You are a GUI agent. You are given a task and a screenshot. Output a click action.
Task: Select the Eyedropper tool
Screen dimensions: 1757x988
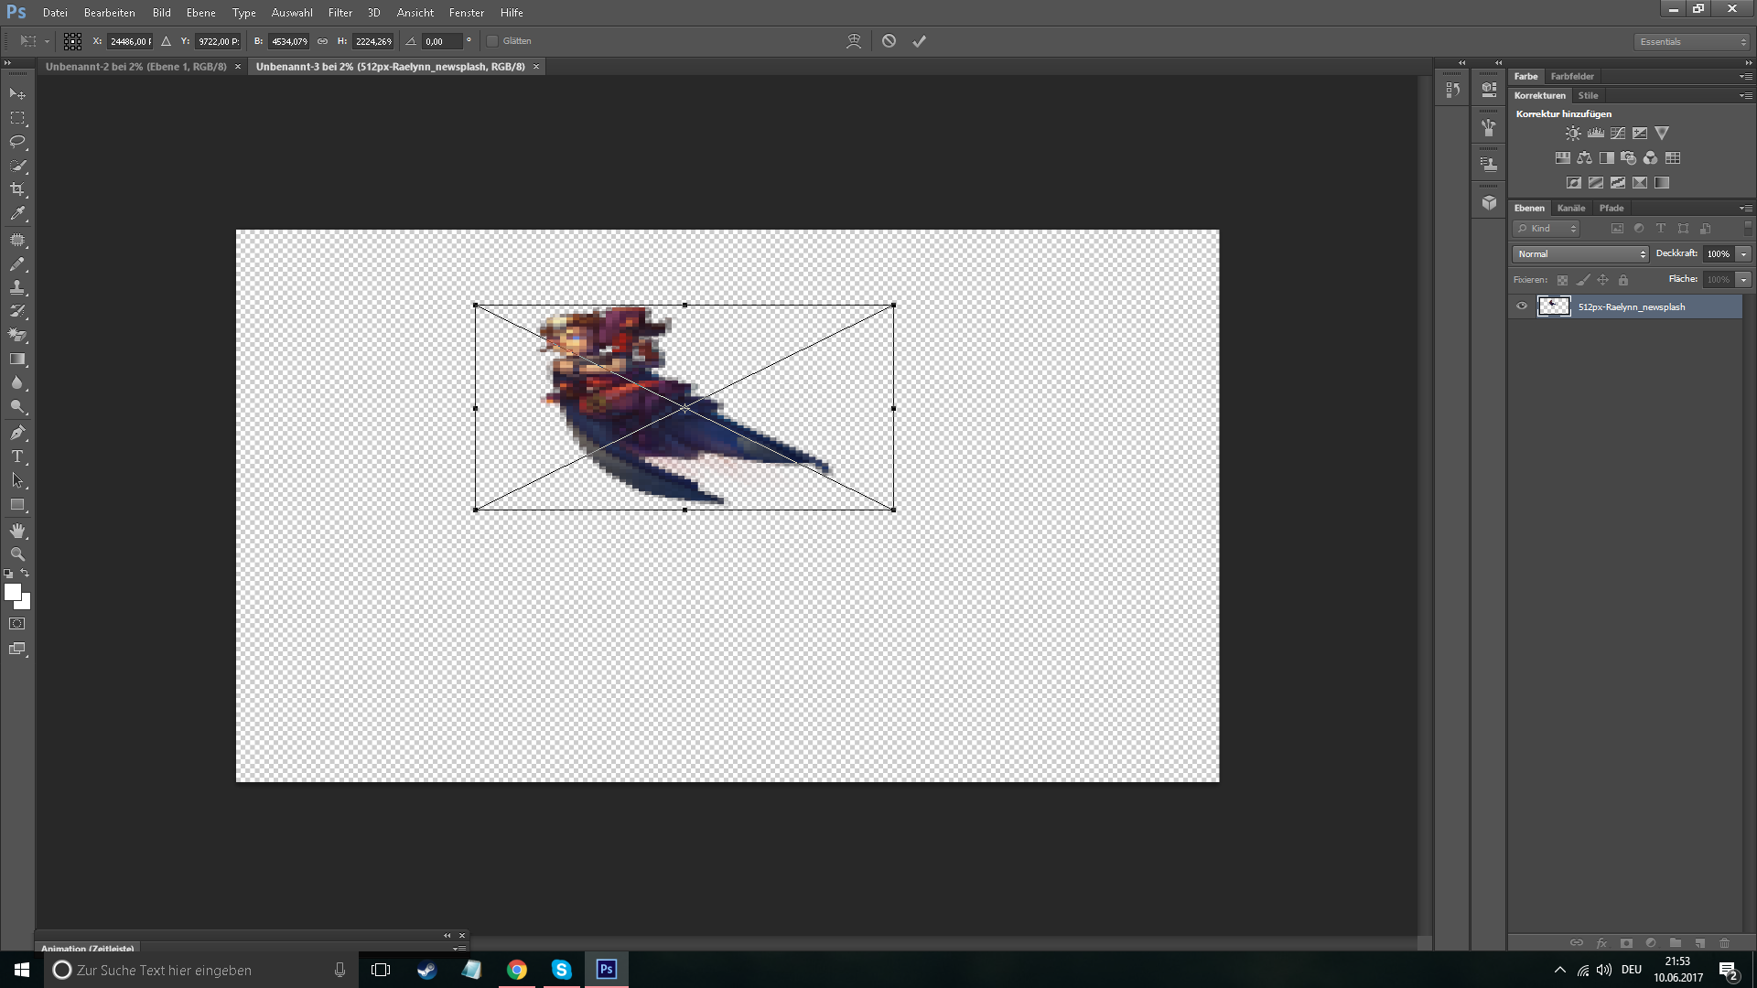(x=17, y=213)
